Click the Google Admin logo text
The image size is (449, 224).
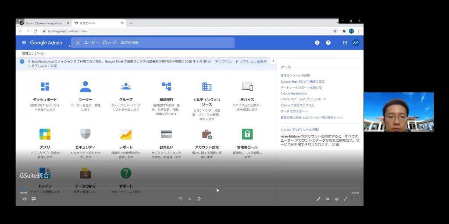pos(46,42)
